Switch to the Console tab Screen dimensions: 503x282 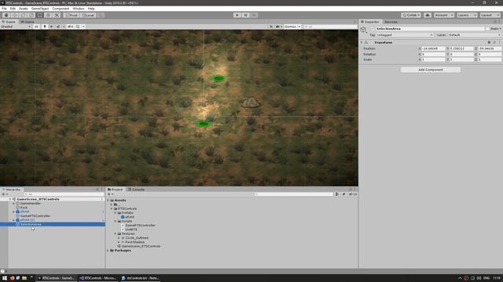pyautogui.click(x=136, y=190)
